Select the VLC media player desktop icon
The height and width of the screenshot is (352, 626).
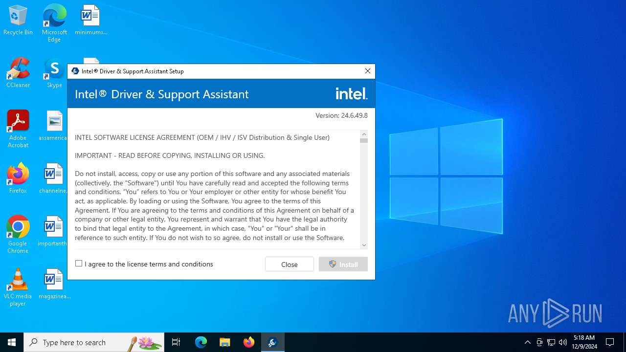point(18,287)
